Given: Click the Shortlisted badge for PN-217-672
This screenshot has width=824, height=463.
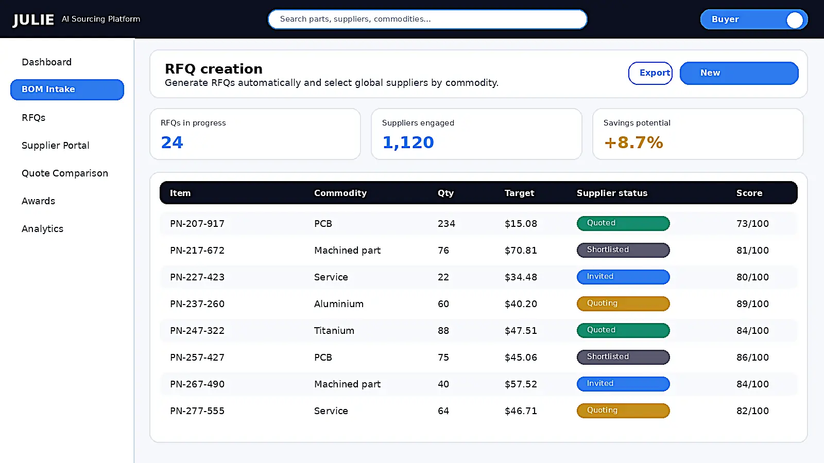Looking at the screenshot, I should pyautogui.click(x=623, y=250).
